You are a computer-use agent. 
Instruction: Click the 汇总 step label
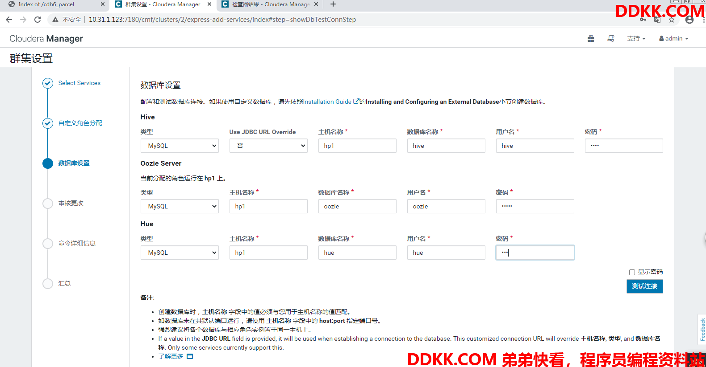[64, 284]
